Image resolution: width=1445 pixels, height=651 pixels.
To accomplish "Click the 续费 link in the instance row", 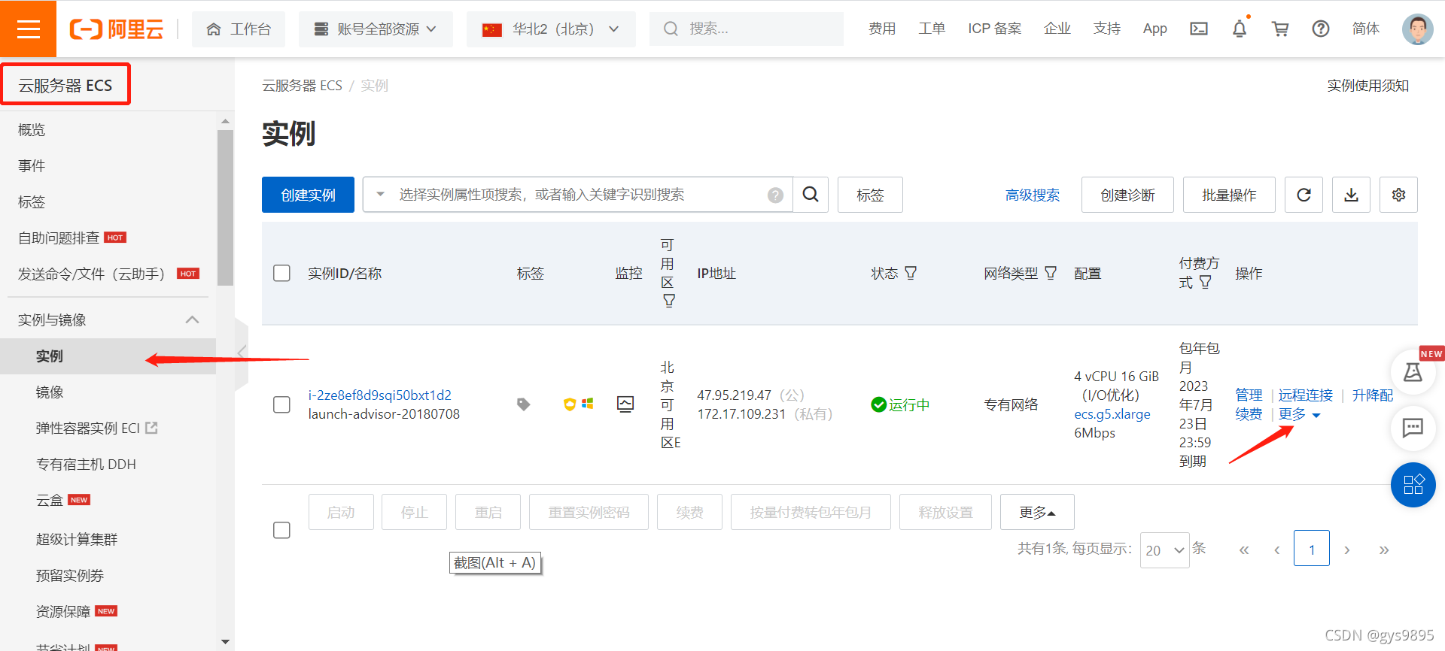I will pos(1249,414).
